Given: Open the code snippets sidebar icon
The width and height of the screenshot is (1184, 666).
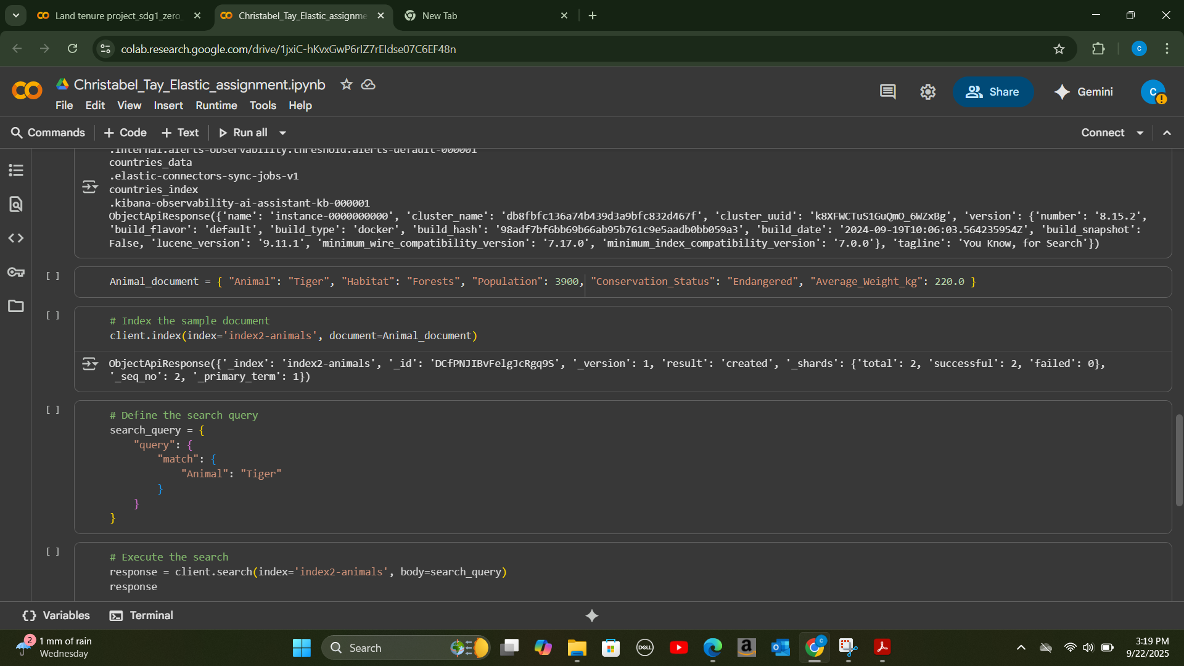Looking at the screenshot, I should pos(16,238).
